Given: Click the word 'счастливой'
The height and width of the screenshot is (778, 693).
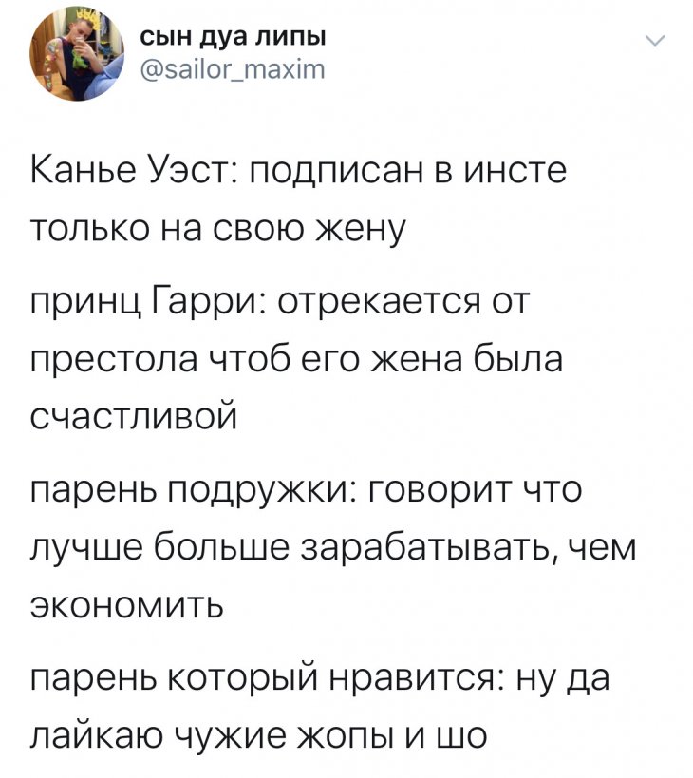Looking at the screenshot, I should coord(134,416).
